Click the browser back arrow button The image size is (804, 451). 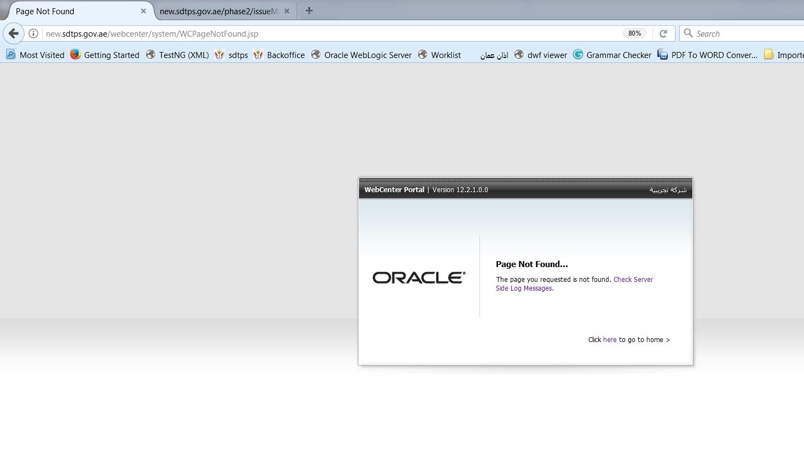(x=14, y=33)
